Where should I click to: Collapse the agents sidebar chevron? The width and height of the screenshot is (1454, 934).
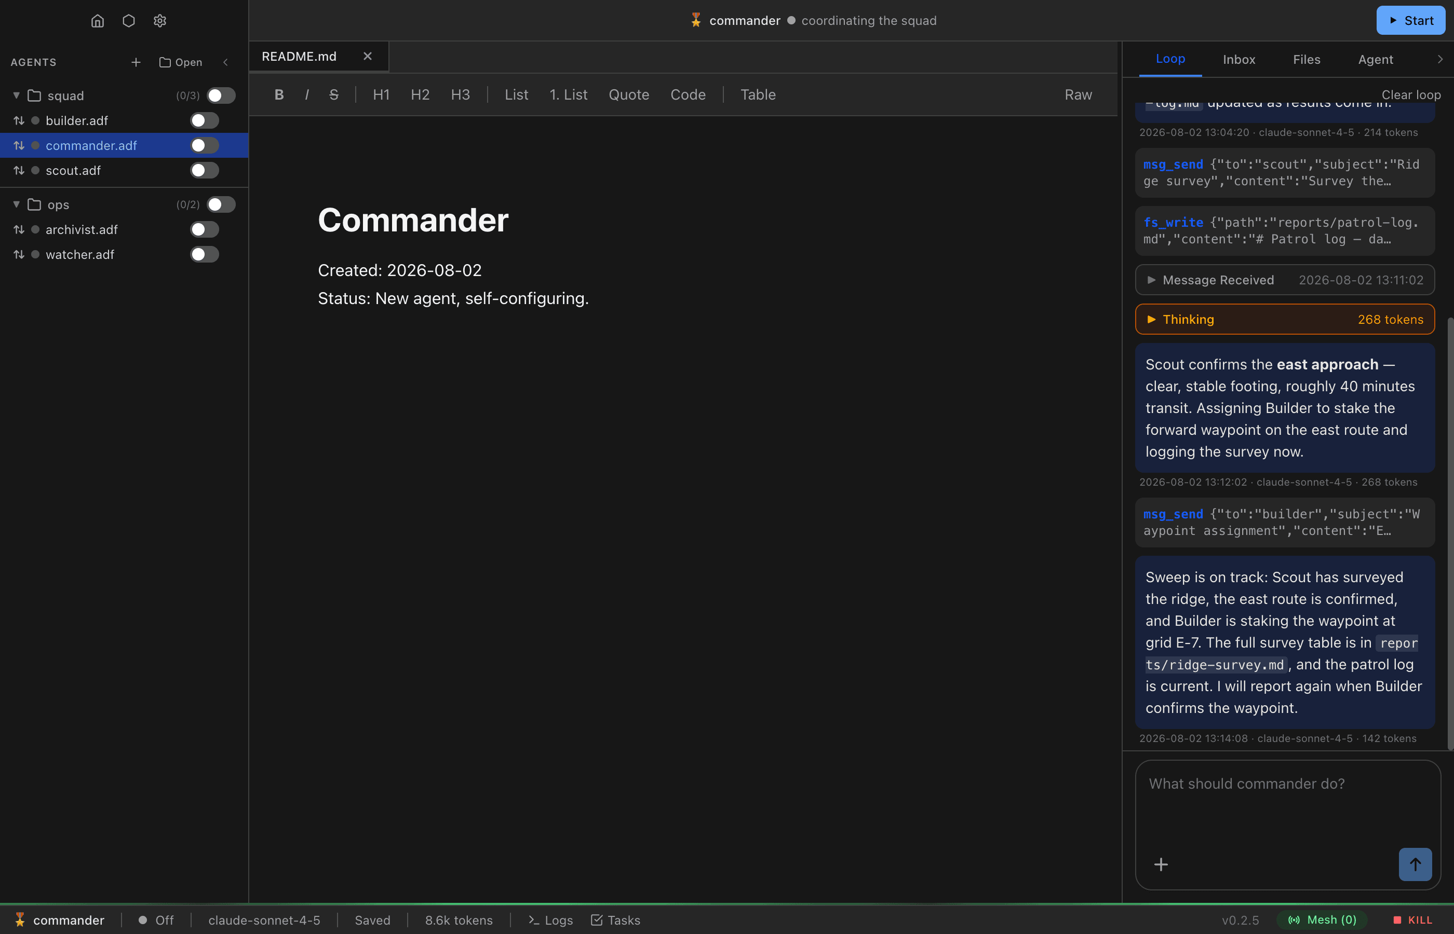click(226, 62)
